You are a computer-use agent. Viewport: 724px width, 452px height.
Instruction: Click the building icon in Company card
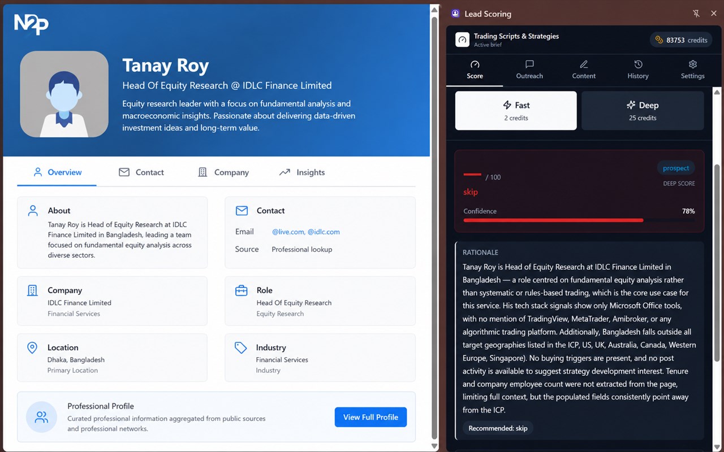[x=33, y=290]
